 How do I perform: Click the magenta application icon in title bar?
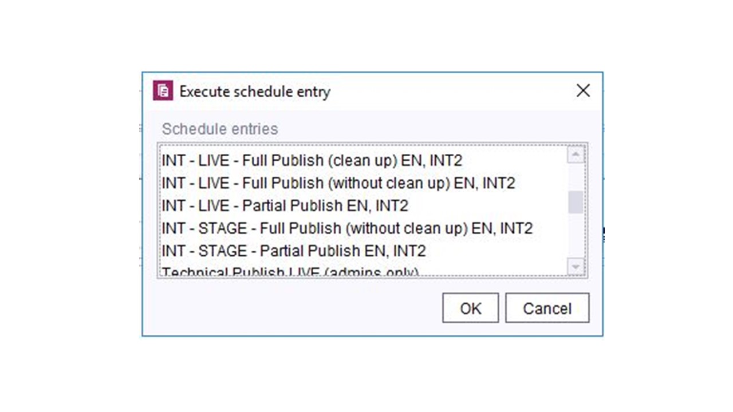(x=163, y=91)
